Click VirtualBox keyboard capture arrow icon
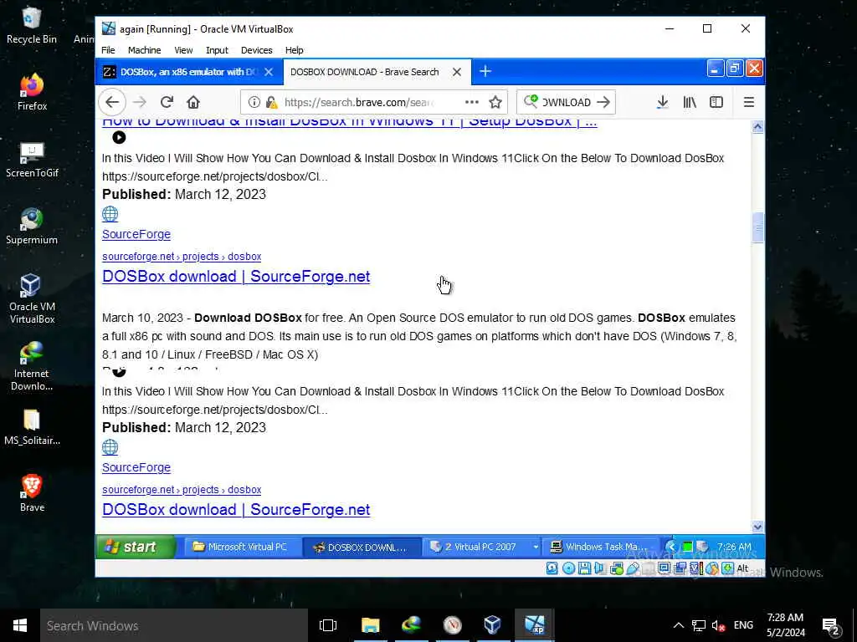The width and height of the screenshot is (857, 642). coord(728,568)
